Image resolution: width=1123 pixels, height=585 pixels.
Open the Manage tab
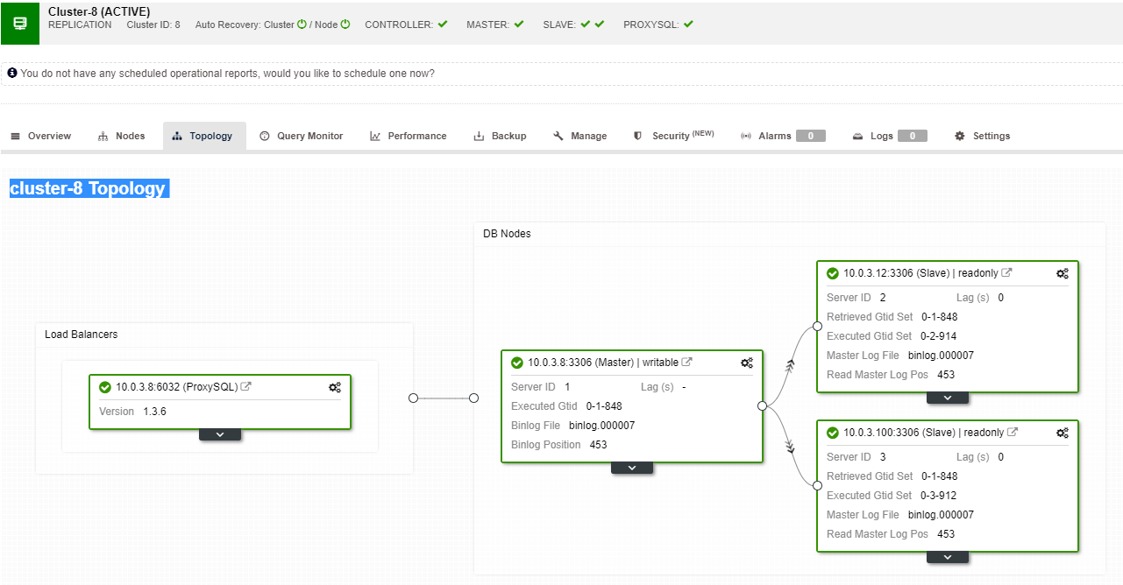[580, 136]
